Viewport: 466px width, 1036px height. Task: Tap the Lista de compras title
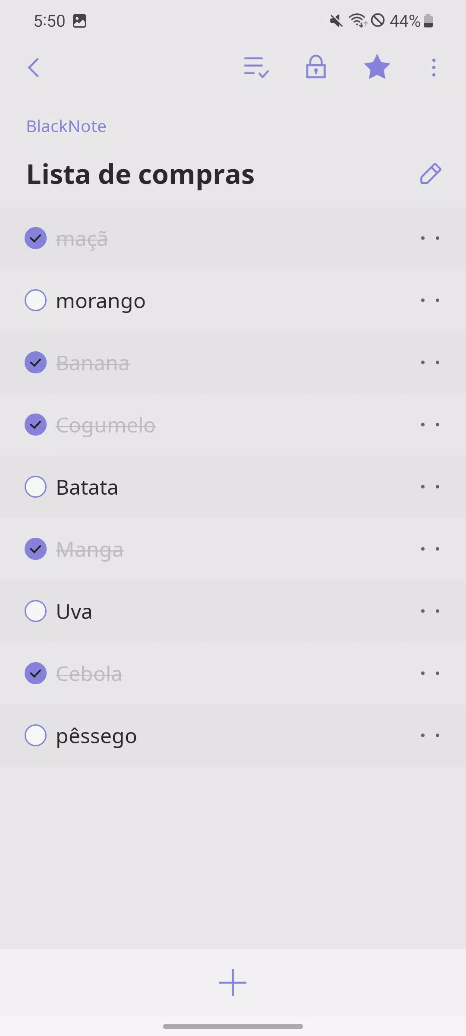[141, 175]
